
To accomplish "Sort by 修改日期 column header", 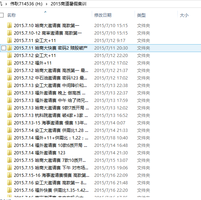I will coord(103,15).
